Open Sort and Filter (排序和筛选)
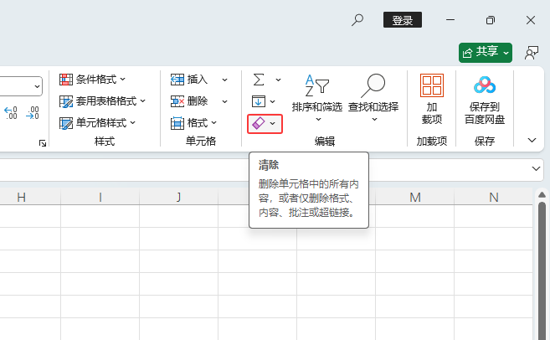Image resolution: width=550 pixels, height=340 pixels. click(x=316, y=95)
